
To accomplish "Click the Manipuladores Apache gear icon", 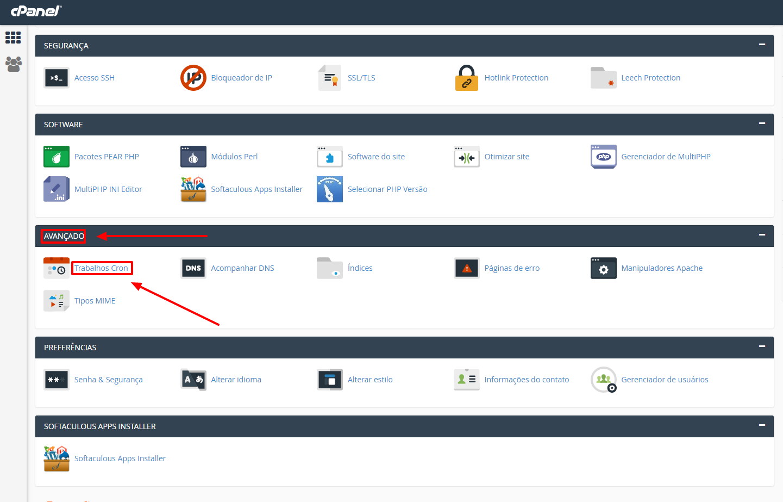I will click(603, 268).
